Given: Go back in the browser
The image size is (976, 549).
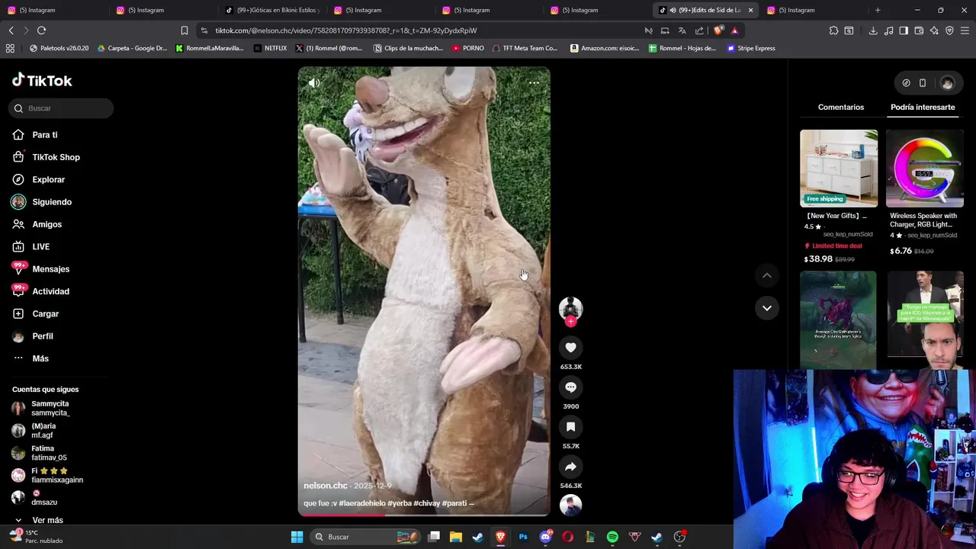Looking at the screenshot, I should (x=11, y=30).
